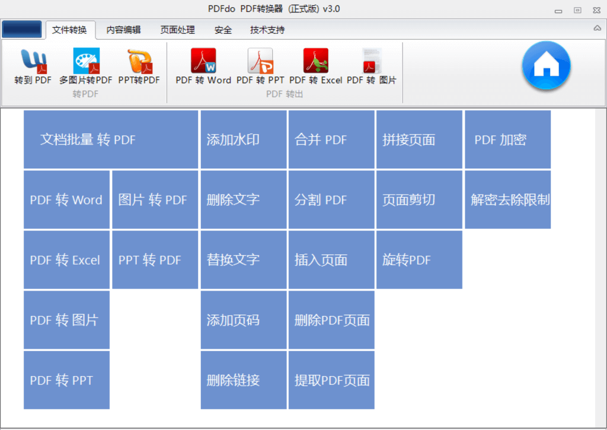The height and width of the screenshot is (430, 607).
Task: Click the blue Home circle icon
Action: (x=546, y=66)
